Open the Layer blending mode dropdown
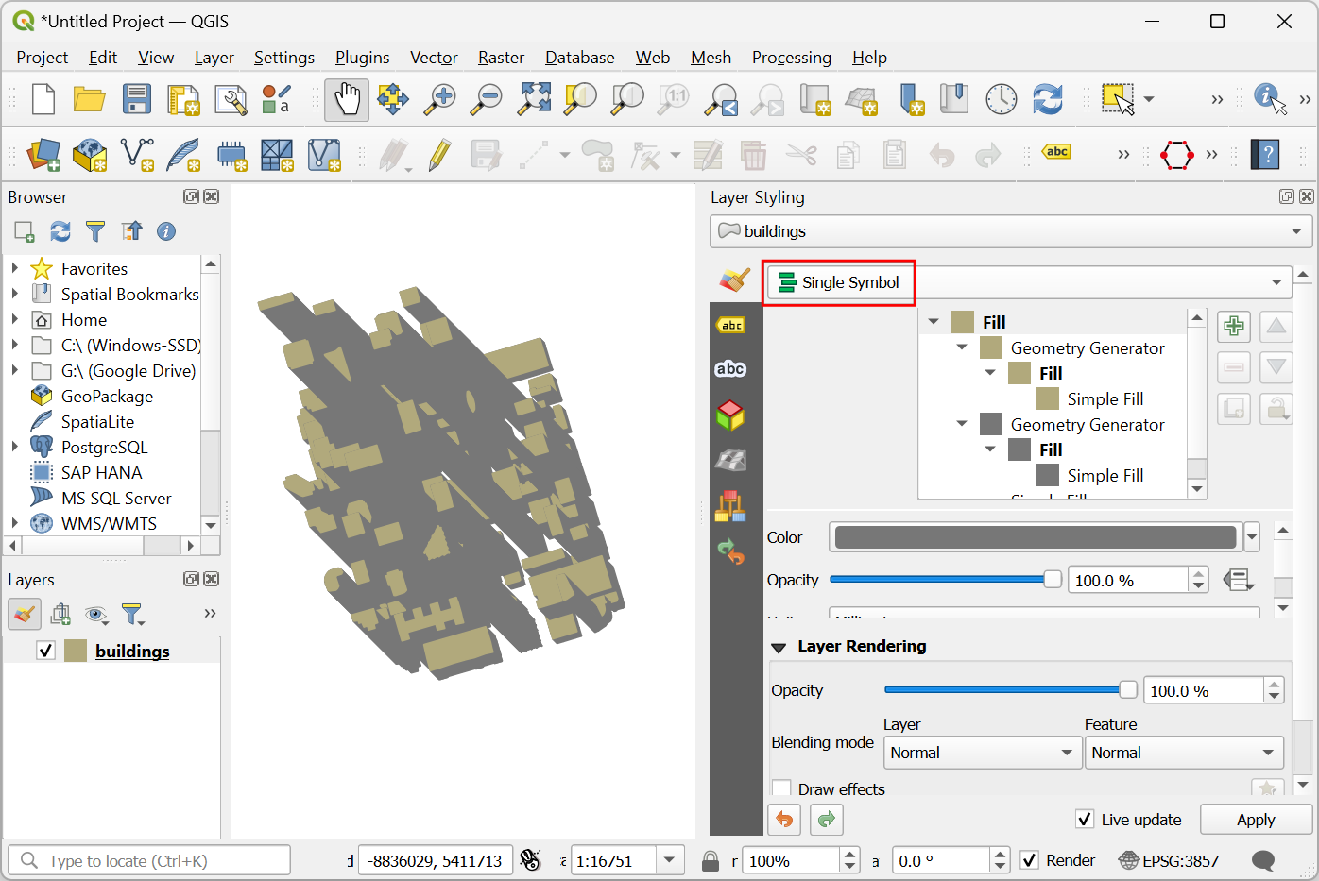The width and height of the screenshot is (1319, 881). click(982, 753)
